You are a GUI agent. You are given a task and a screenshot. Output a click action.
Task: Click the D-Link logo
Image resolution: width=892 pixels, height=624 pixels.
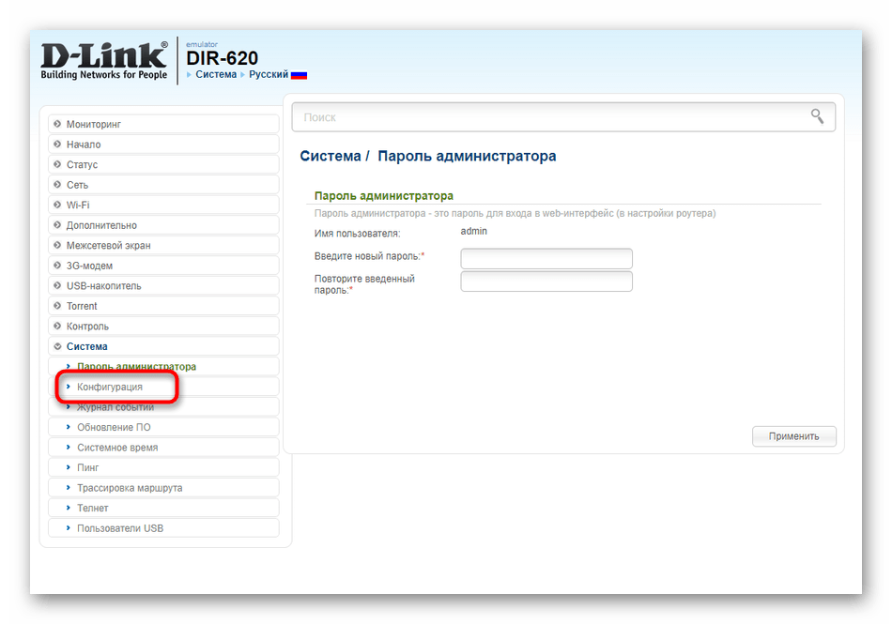coord(104,60)
